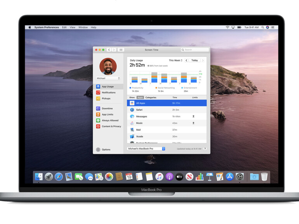Open Pages from the Dock
Screen dimensions: 299x224
click(219, 177)
